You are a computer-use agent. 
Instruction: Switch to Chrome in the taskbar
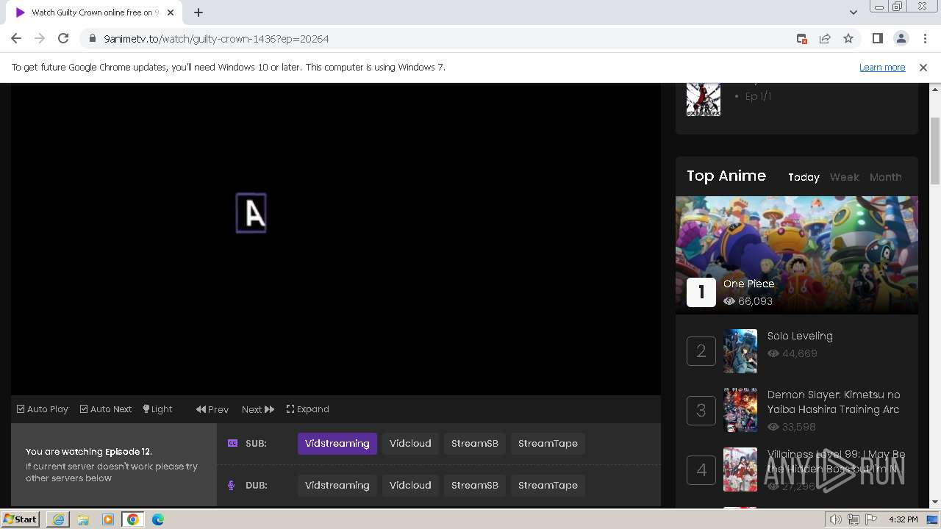tap(133, 519)
